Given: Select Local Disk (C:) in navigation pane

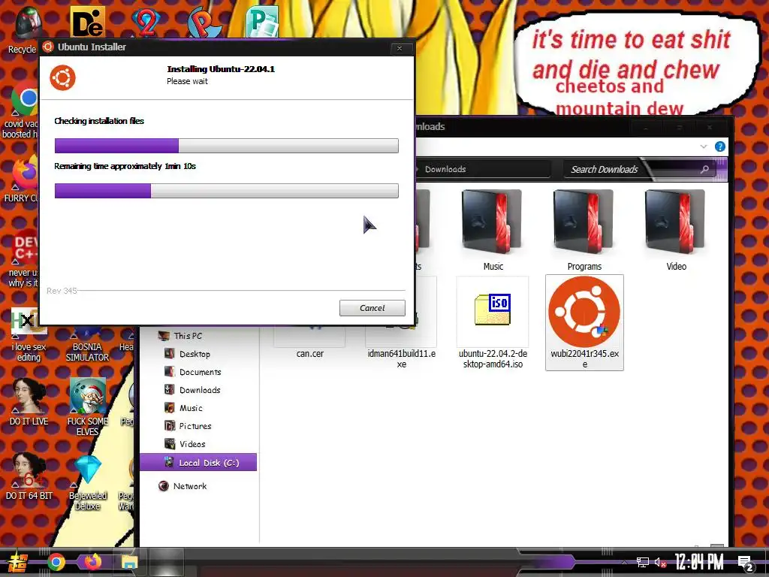Looking at the screenshot, I should click(198, 462).
